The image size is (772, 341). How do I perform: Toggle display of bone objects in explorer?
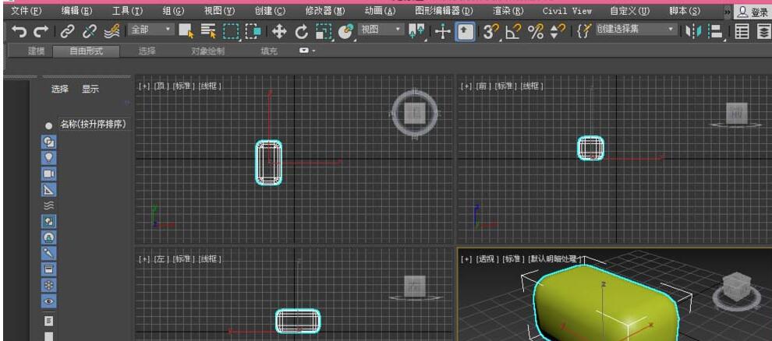(x=49, y=253)
